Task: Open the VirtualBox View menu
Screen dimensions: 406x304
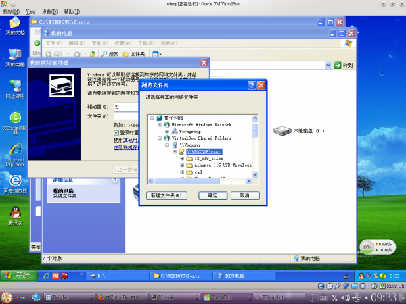Action: [x=30, y=11]
